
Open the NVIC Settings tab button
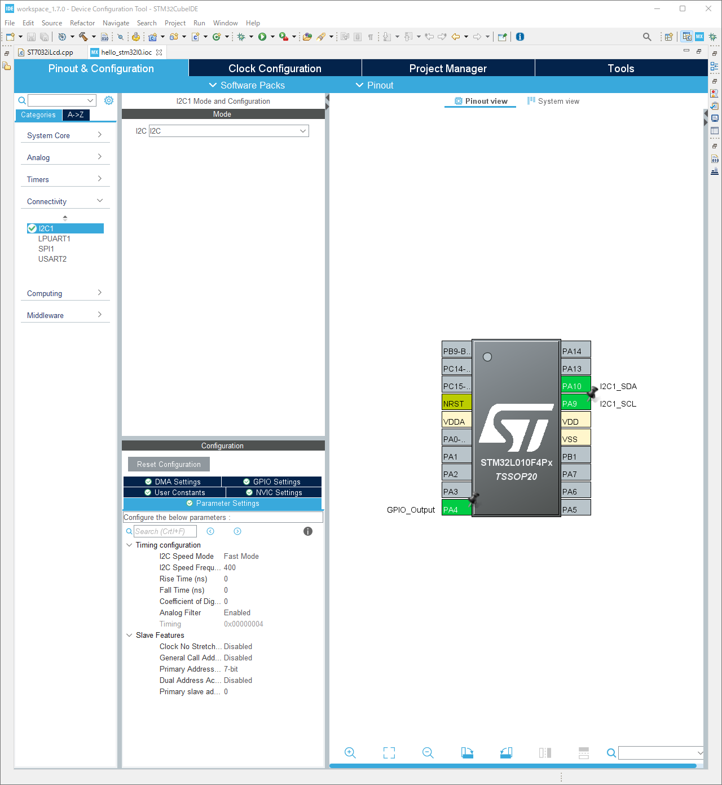[274, 492]
